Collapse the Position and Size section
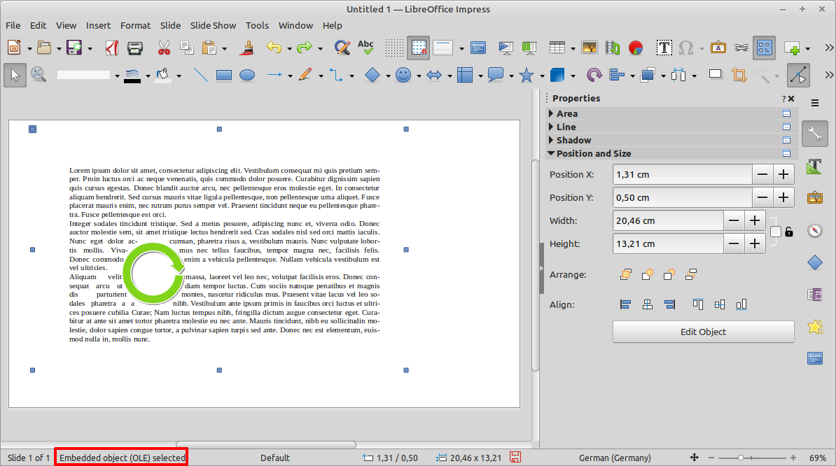Image resolution: width=836 pixels, height=466 pixels. [x=593, y=153]
